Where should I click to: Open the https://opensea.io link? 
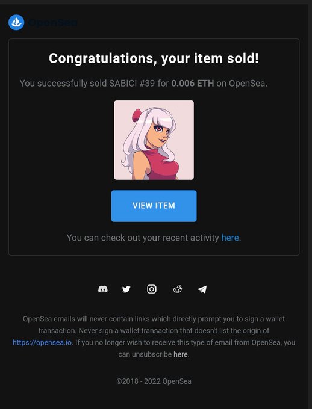(x=42, y=342)
